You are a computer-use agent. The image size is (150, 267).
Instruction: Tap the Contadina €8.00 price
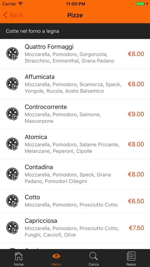[x=136, y=174]
